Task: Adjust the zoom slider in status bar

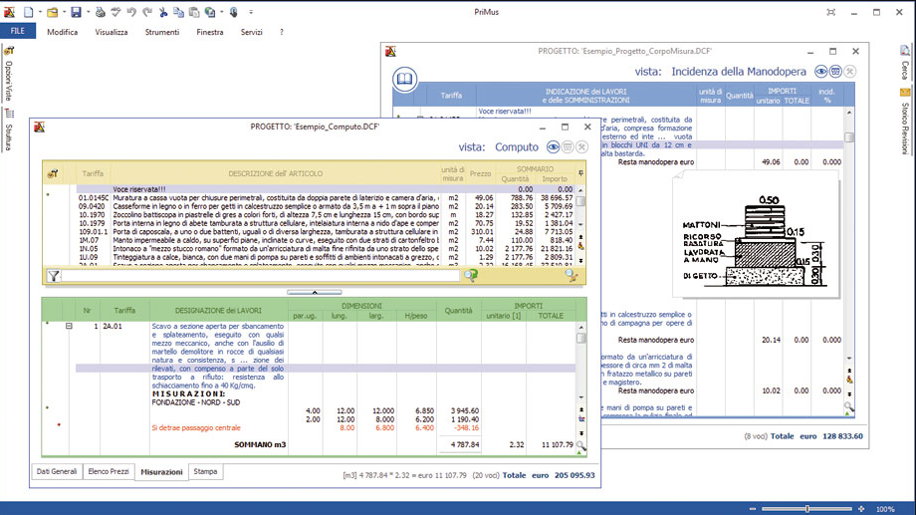Action: pyautogui.click(x=806, y=509)
